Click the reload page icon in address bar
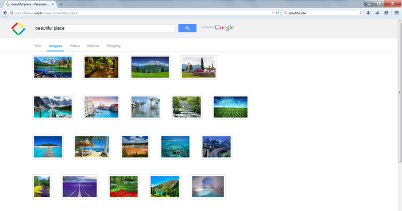402x211 pixels. pyautogui.click(x=277, y=13)
